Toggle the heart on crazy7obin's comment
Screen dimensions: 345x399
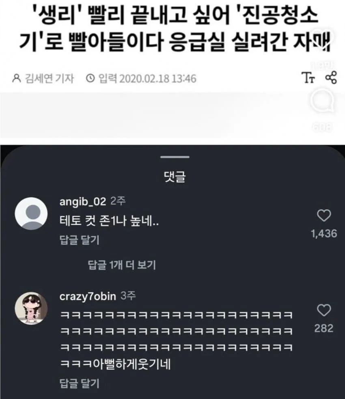pyautogui.click(x=323, y=311)
